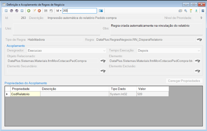
Task: Select the CodRelatorio cell
Action: tap(25, 94)
